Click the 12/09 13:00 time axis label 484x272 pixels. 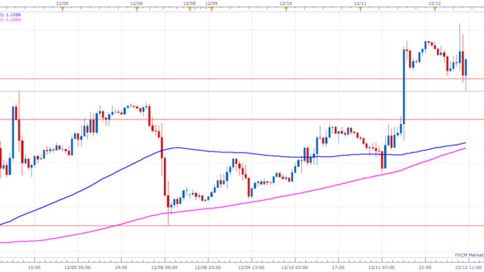(x=251, y=268)
